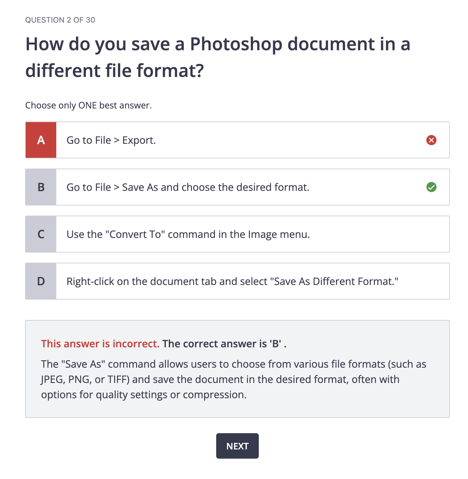
Task: Click the green checkmark icon on answer B
Action: tap(431, 187)
